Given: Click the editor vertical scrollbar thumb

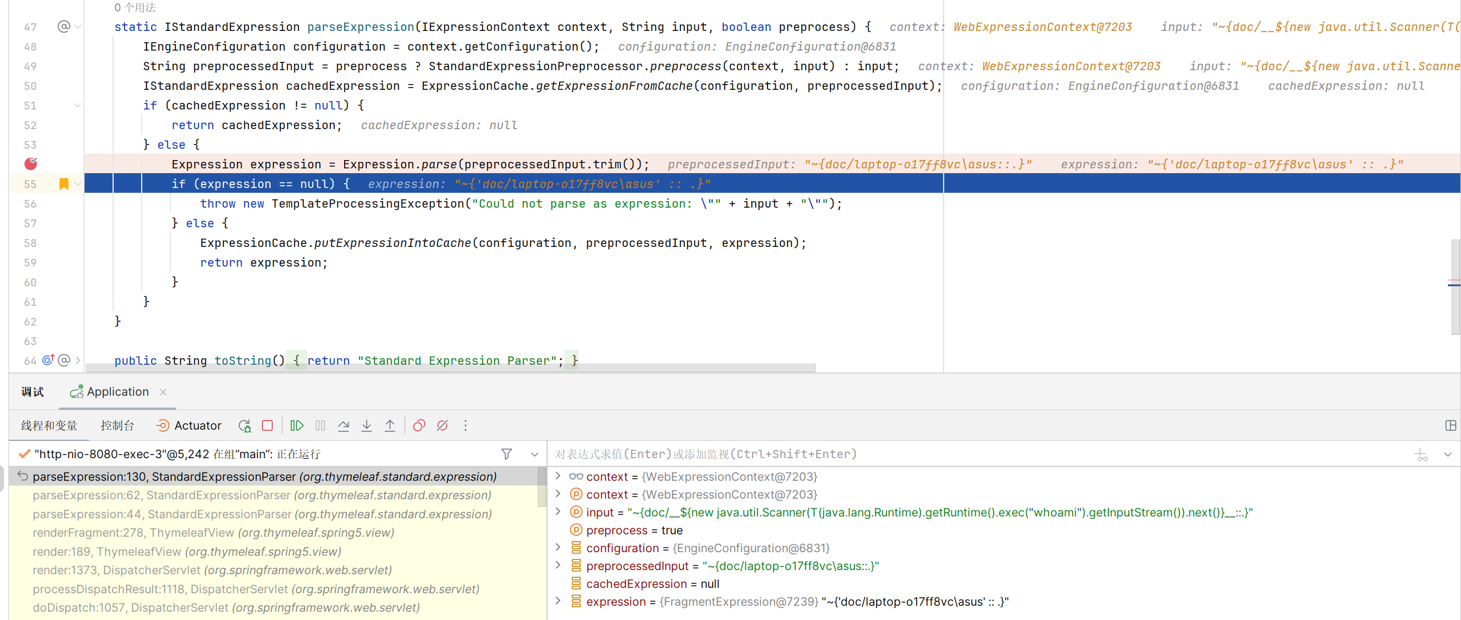Looking at the screenshot, I should pyautogui.click(x=1456, y=286).
